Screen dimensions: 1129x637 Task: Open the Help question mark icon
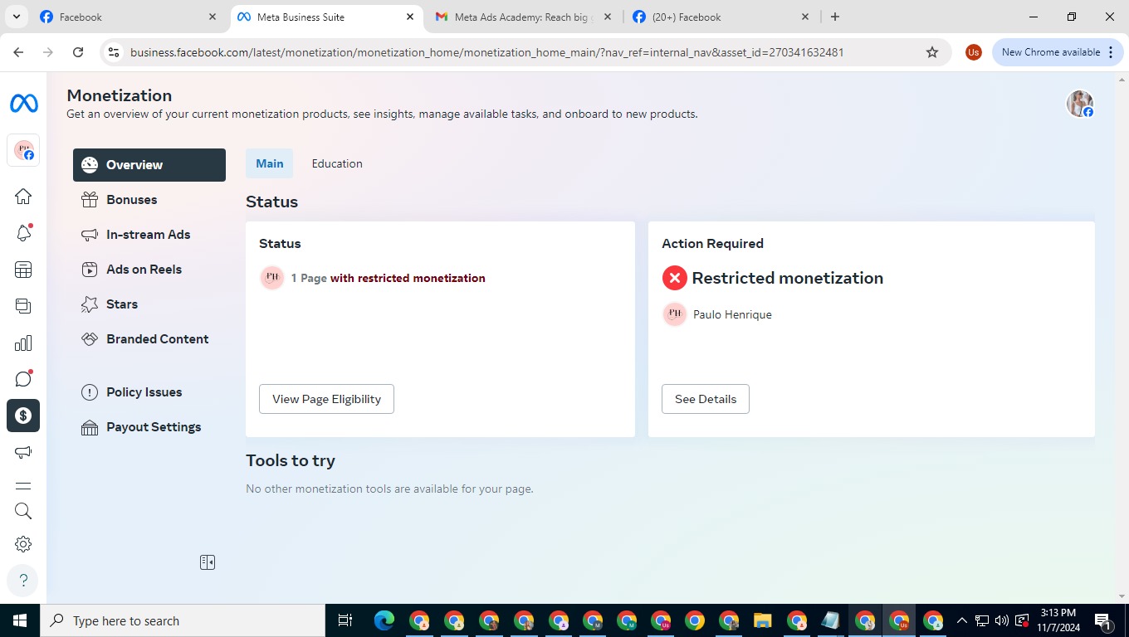click(23, 580)
